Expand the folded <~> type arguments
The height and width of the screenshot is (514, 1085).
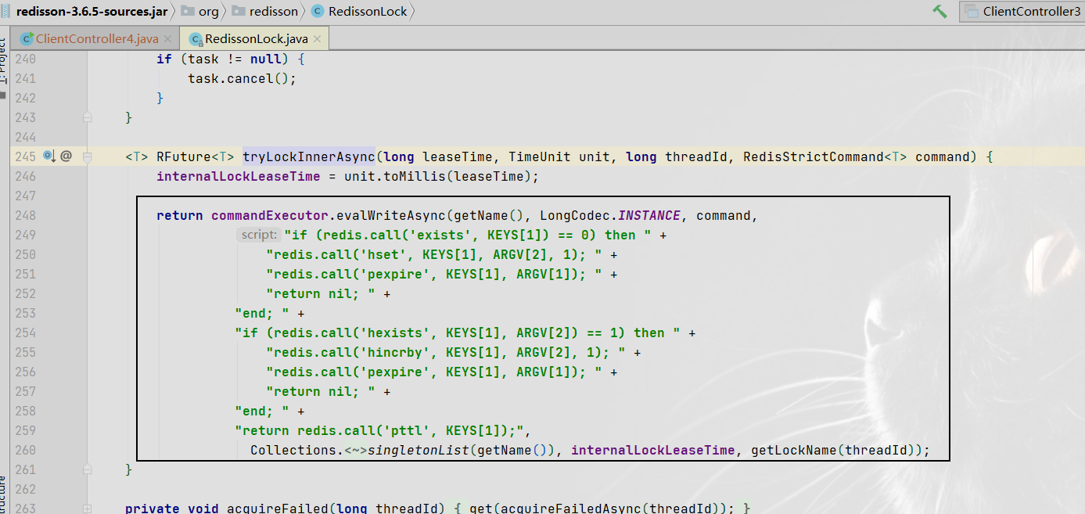click(x=356, y=450)
